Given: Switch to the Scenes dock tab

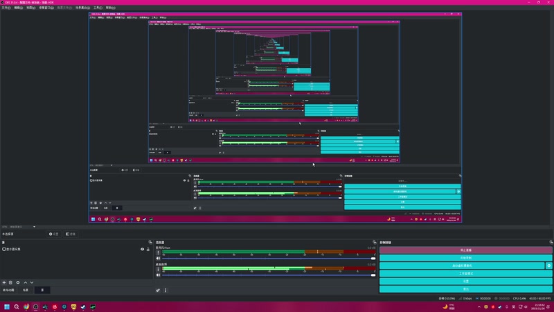Looking at the screenshot, I should click(26, 290).
